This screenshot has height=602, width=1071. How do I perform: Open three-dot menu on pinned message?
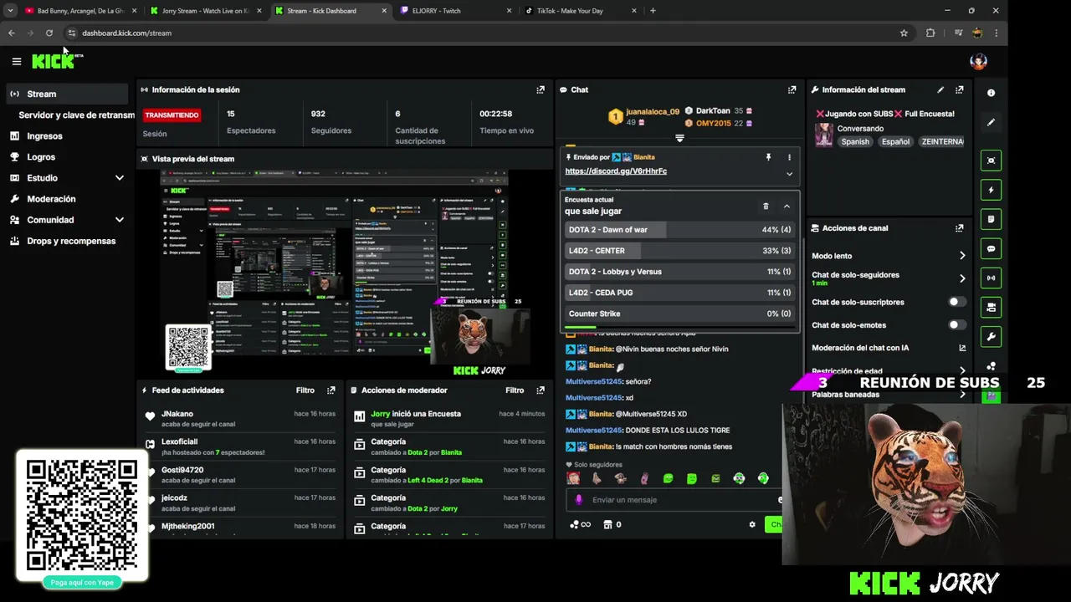(789, 157)
